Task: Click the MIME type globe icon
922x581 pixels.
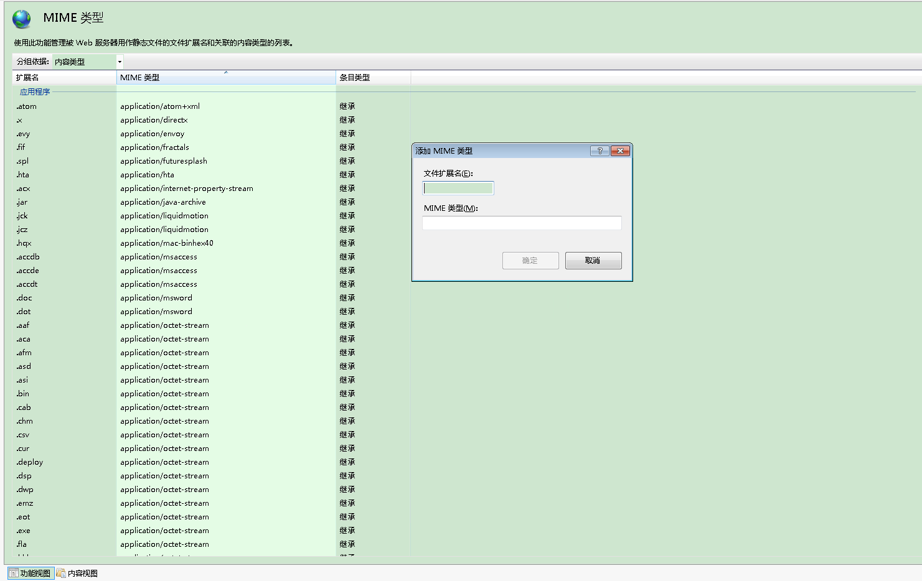Action: pyautogui.click(x=22, y=19)
